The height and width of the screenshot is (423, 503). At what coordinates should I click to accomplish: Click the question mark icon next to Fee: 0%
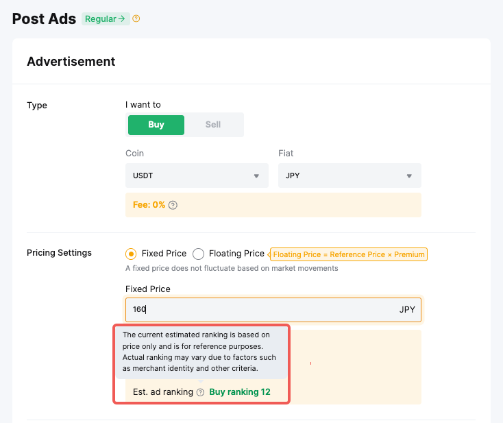[173, 205]
